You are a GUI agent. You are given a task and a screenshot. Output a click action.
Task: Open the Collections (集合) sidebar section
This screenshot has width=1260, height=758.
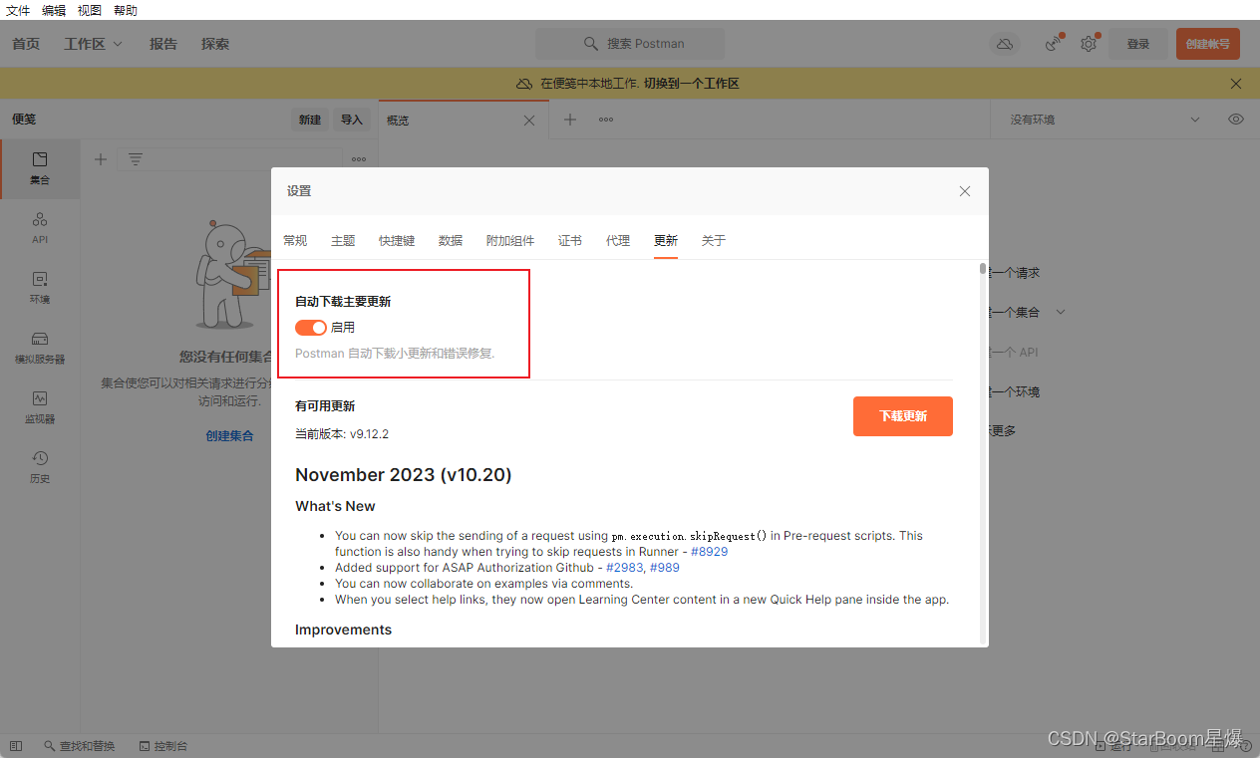pyautogui.click(x=40, y=168)
